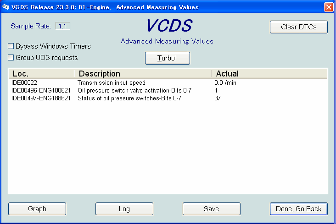336x224 pixels.
Task: Open the Graph view
Action: click(x=37, y=209)
